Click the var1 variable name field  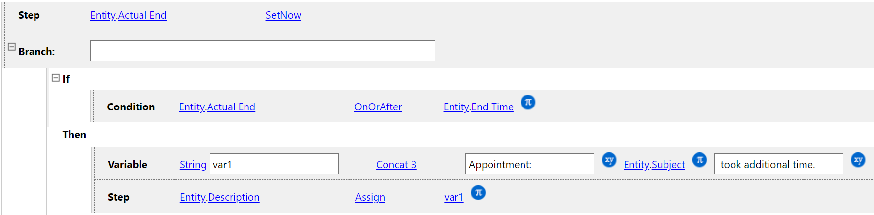pyautogui.click(x=274, y=164)
